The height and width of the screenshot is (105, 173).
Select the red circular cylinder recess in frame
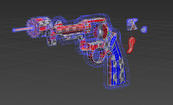[101, 31]
